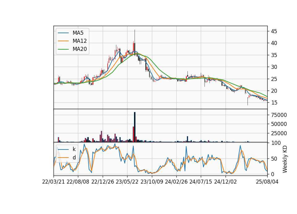The image size is (297, 214).
Task: Click the 15 price axis label
Action: (274, 103)
